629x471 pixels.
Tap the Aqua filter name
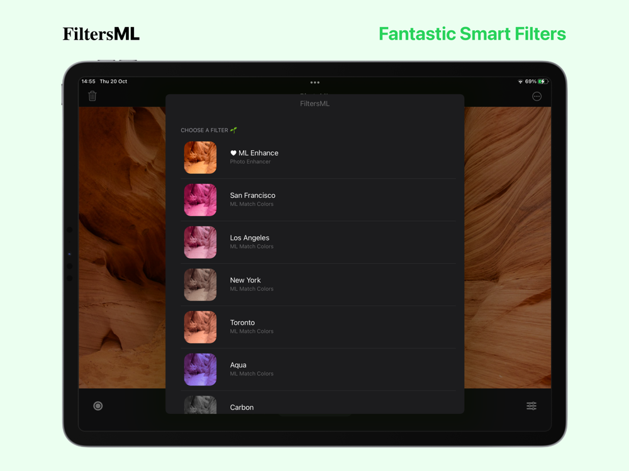click(238, 365)
